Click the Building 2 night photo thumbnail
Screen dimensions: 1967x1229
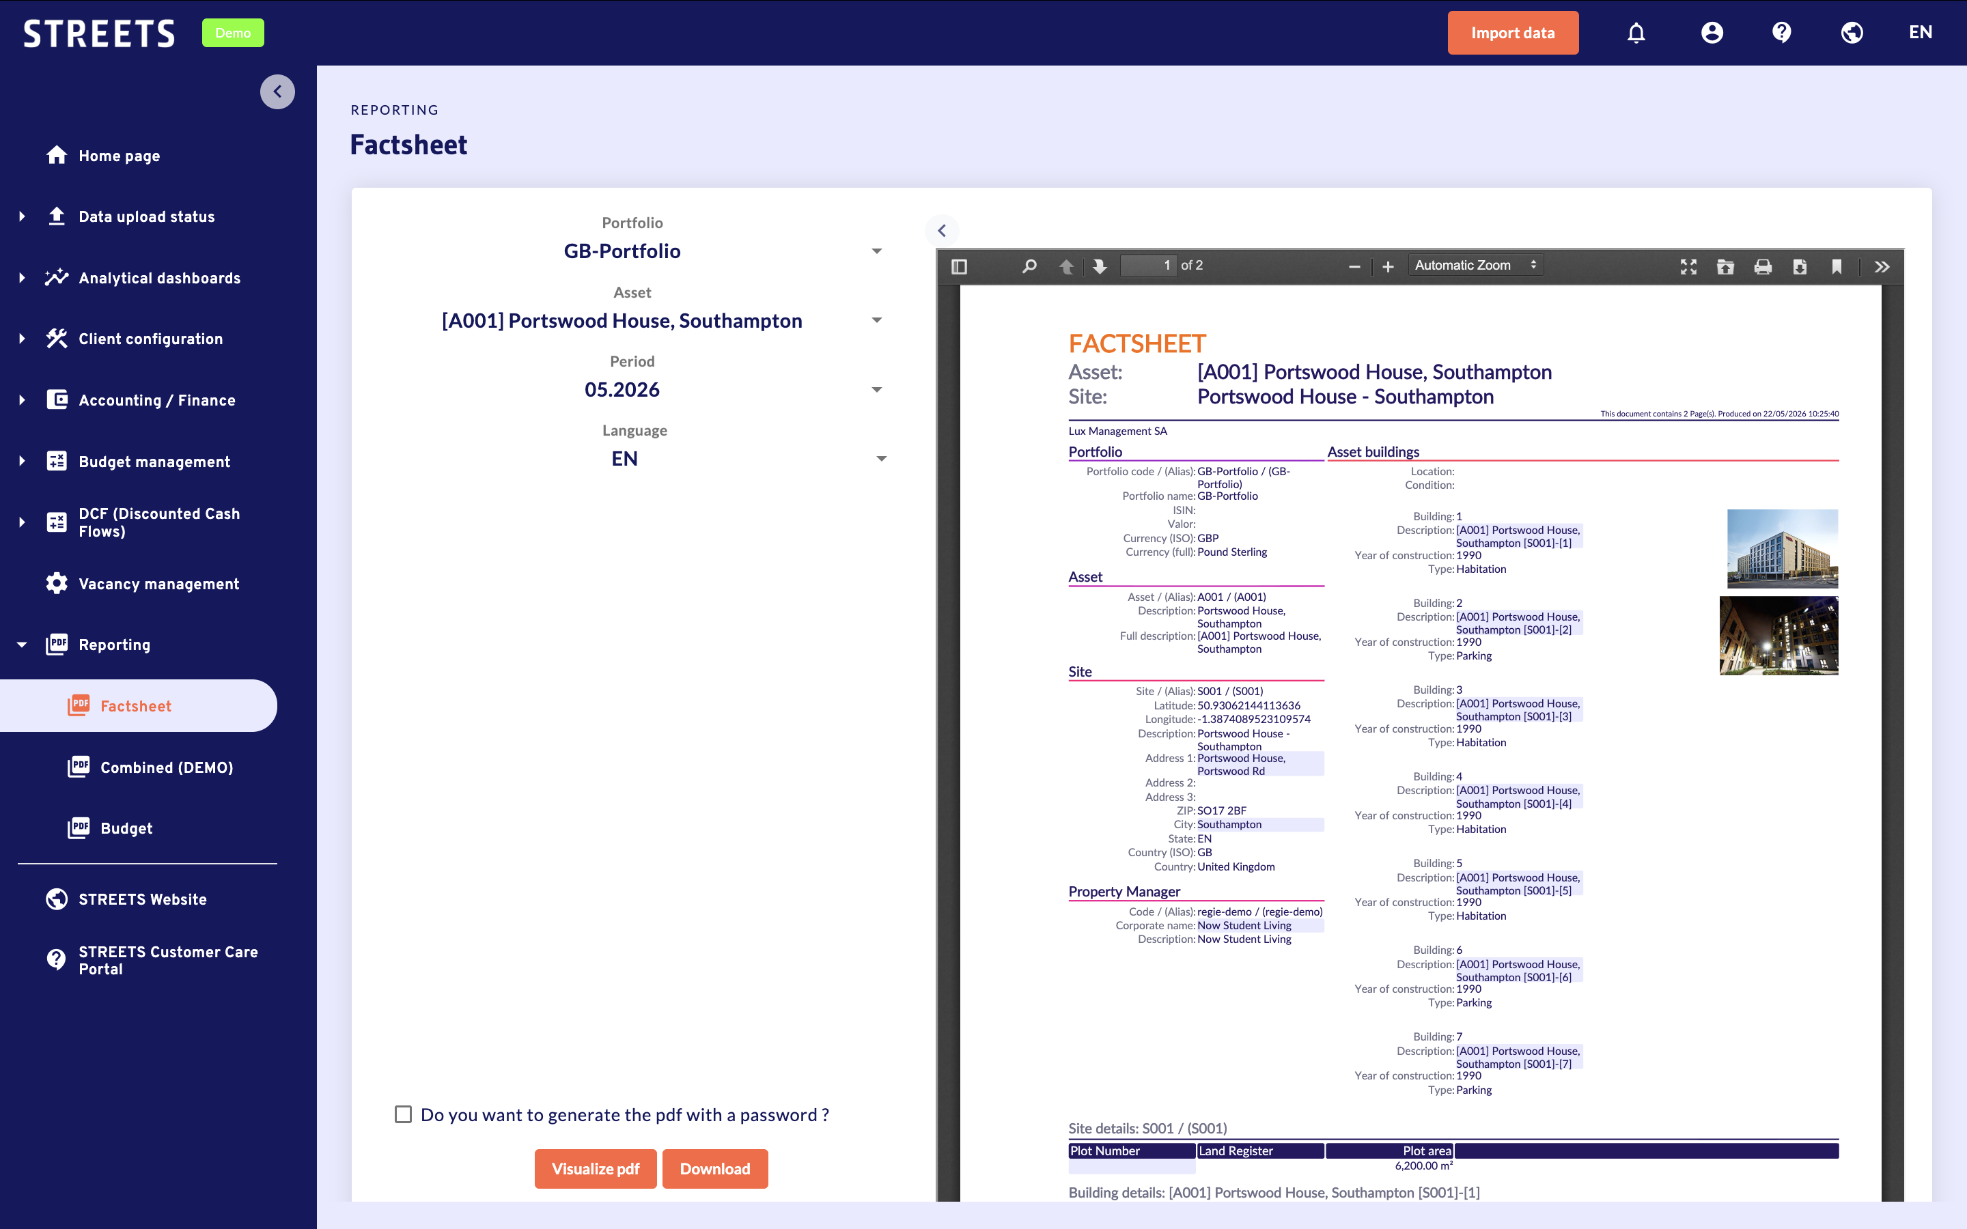tap(1778, 636)
